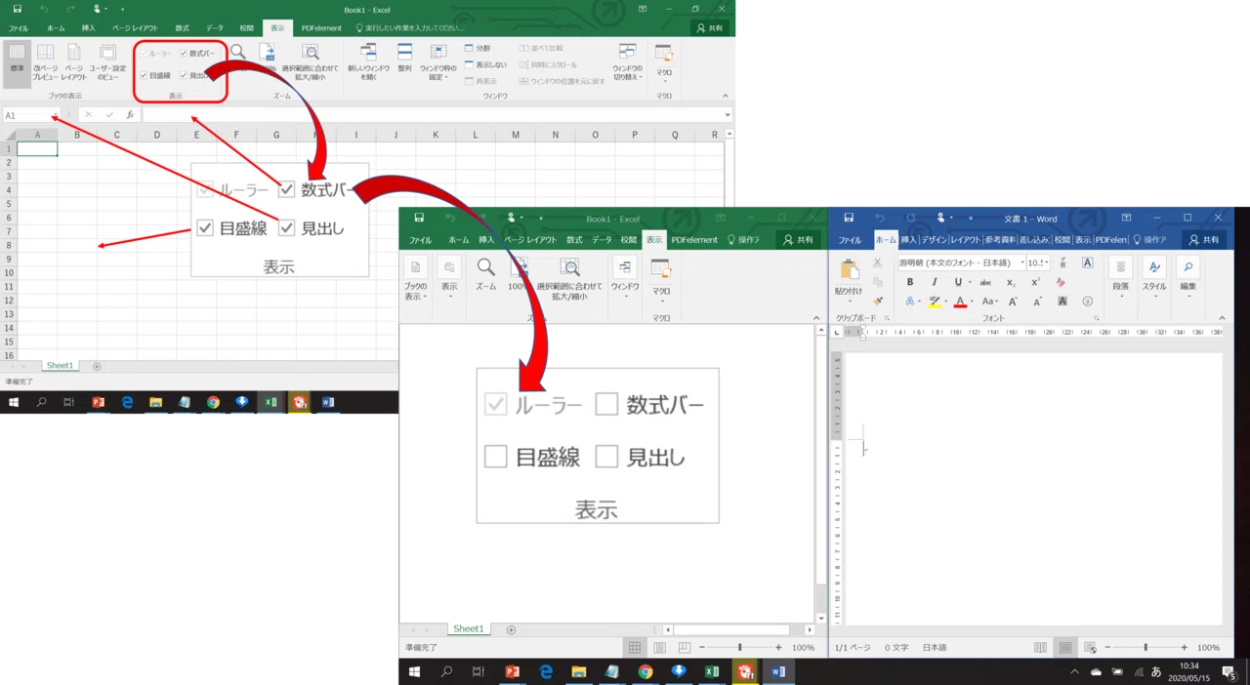Switch to 挿入 tab in Word
Screen dimensions: 1250x685
coord(908,240)
